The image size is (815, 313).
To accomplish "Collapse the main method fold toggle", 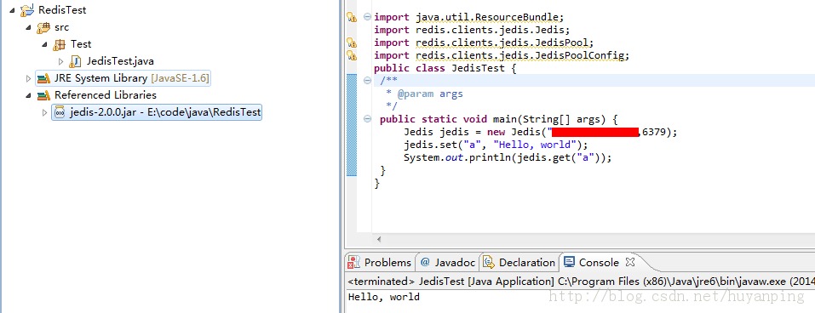I will [x=368, y=119].
